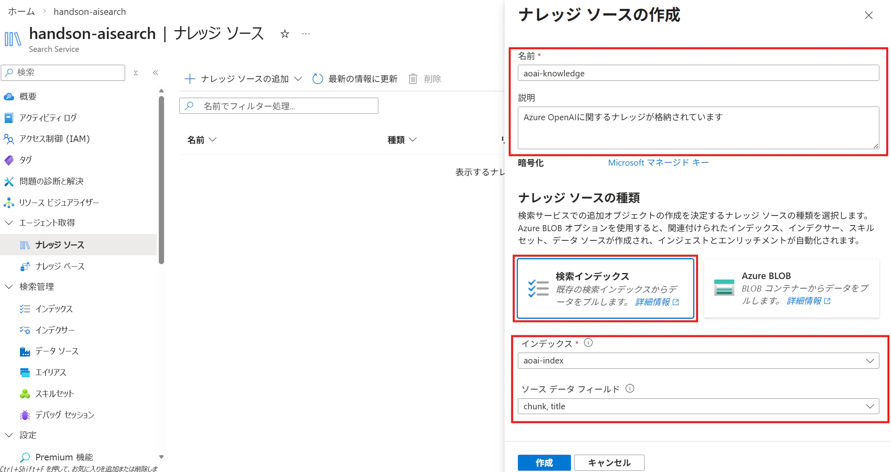The image size is (891, 472).
Task: Click the sidebar scrollbar thumb
Action: point(162,180)
